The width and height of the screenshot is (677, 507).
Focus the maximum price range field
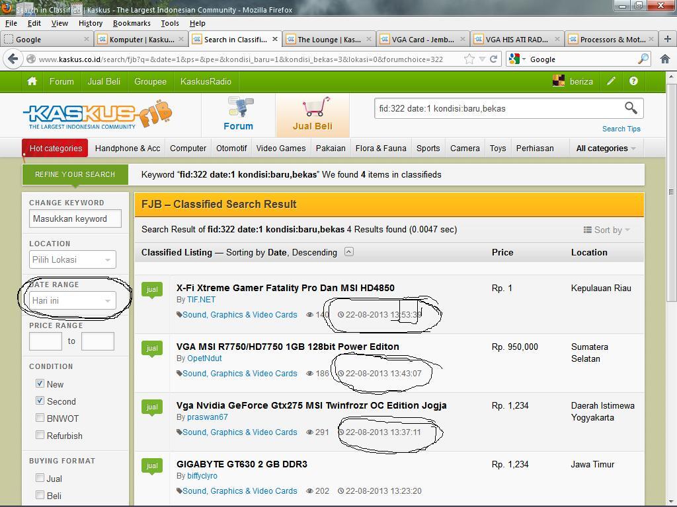point(98,341)
